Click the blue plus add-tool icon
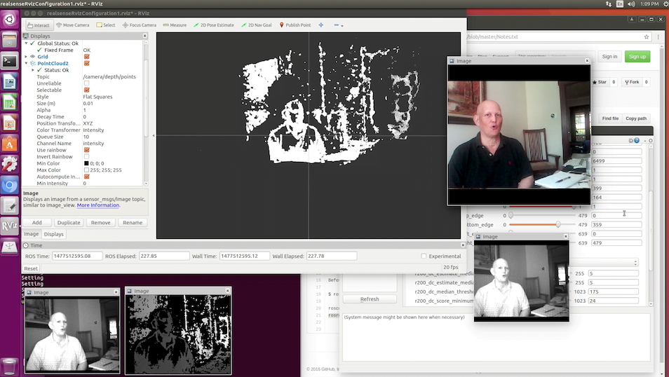 [x=321, y=25]
